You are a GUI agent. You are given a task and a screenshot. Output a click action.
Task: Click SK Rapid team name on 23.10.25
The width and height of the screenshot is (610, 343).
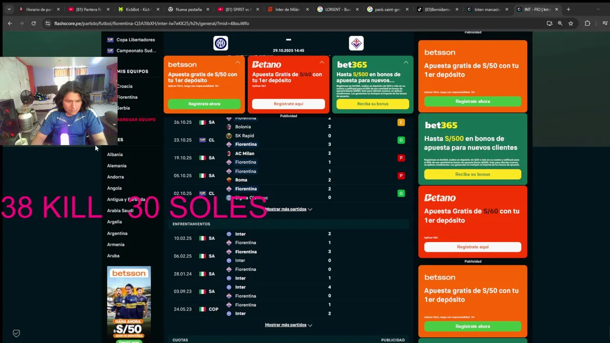(x=244, y=136)
